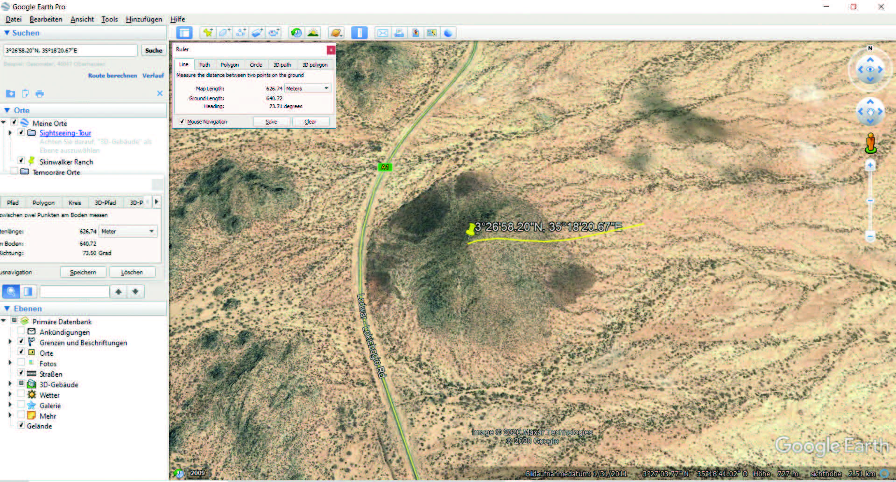Open the Meter unit dropdown in sidebar
Image resolution: width=896 pixels, height=482 pixels.
click(128, 231)
